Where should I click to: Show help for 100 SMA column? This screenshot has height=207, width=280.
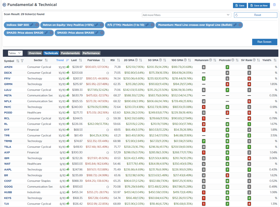[x=185, y=60]
